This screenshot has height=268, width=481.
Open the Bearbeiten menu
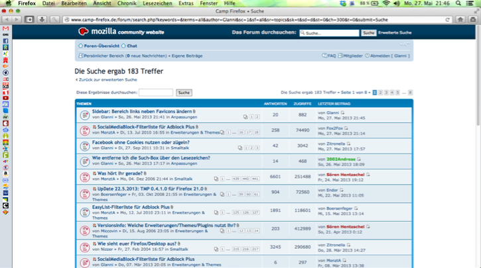(x=74, y=3)
